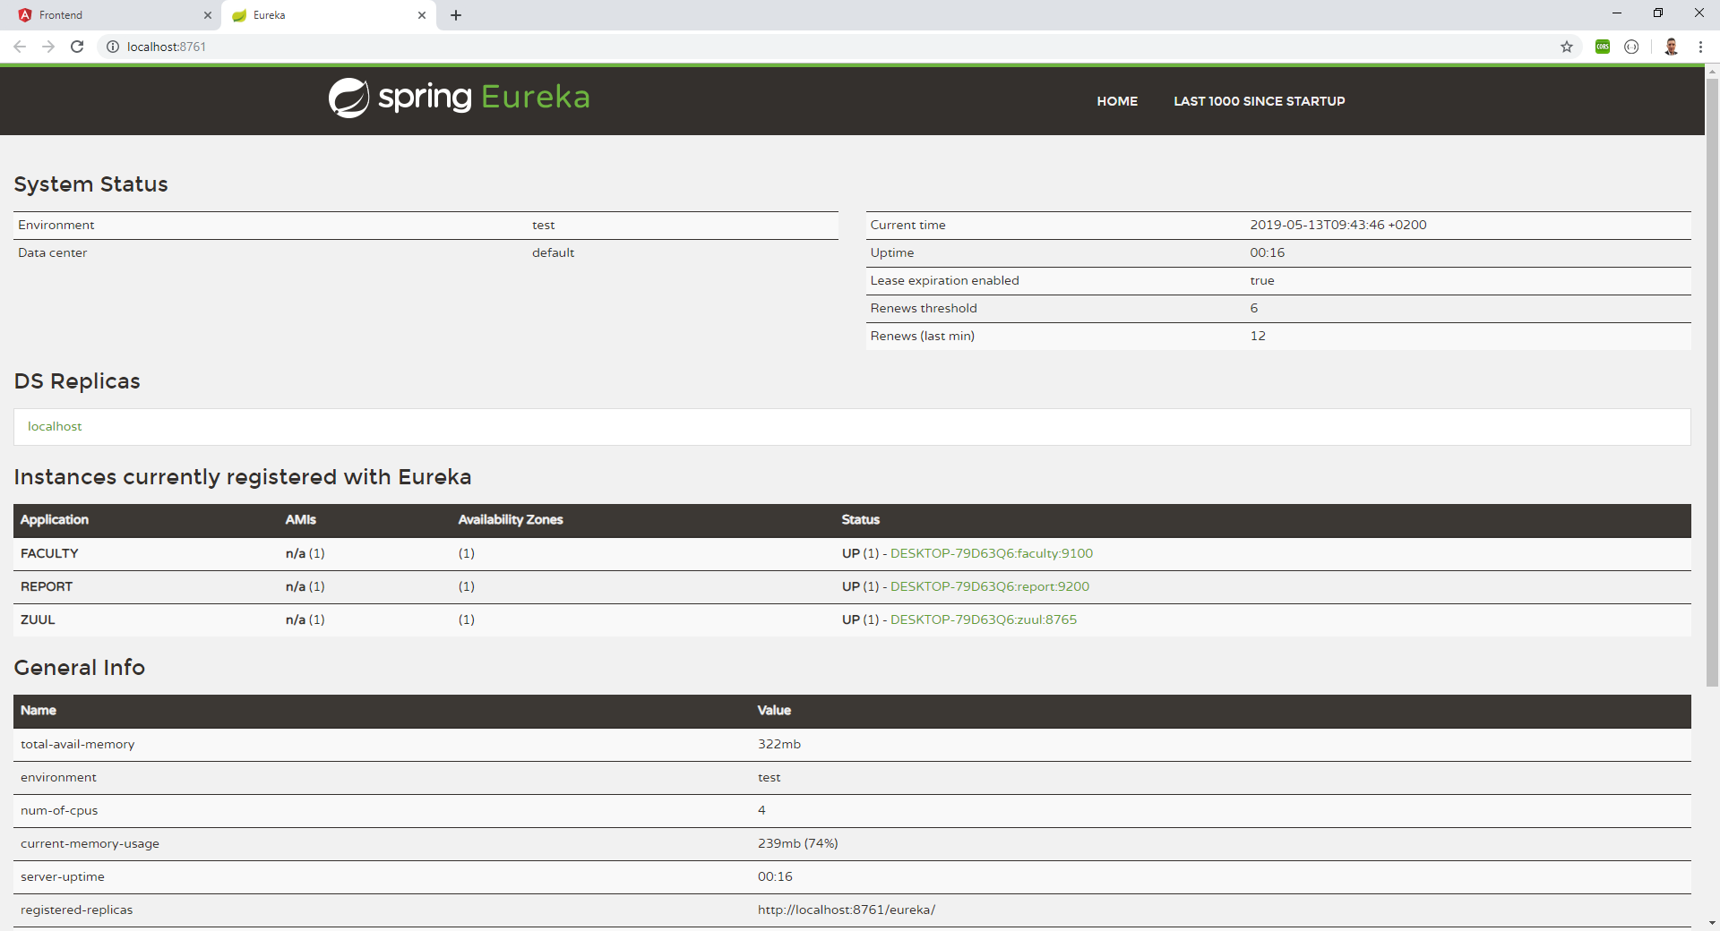Open the zuul:8765 instance link
The width and height of the screenshot is (1720, 931).
click(984, 619)
